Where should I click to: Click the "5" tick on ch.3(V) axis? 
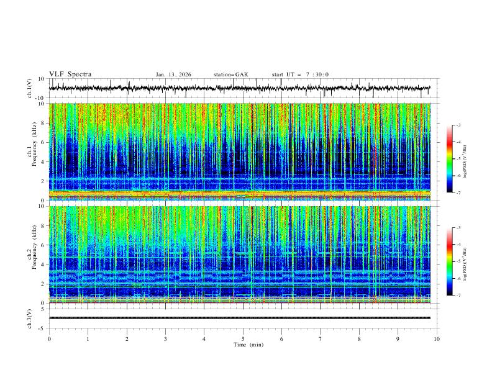(43, 309)
